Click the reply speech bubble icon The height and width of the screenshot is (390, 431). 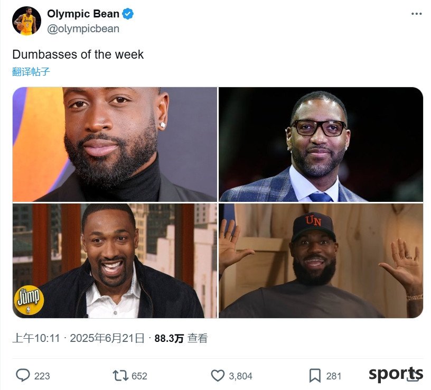[x=23, y=375]
